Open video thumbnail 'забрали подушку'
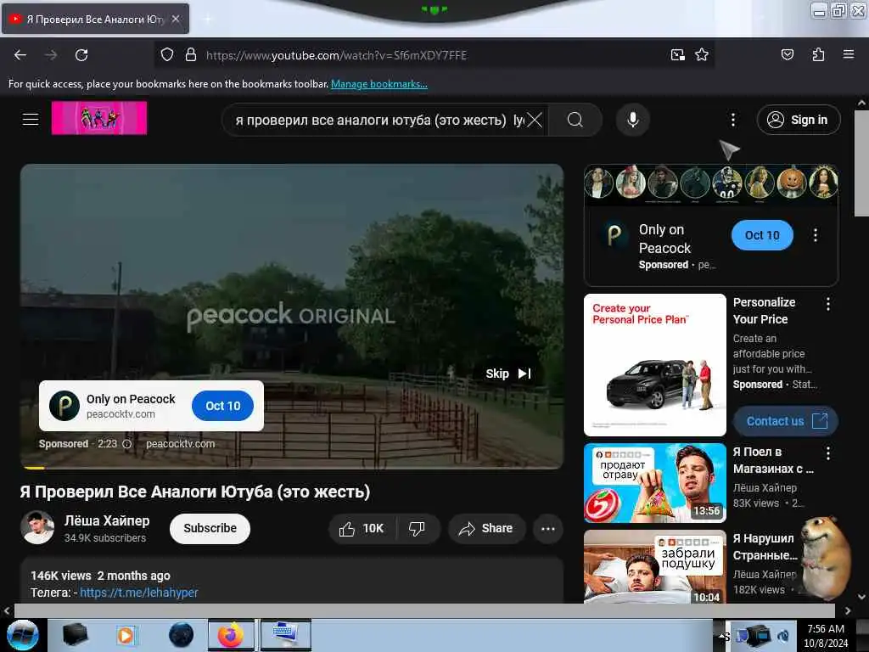The height and width of the screenshot is (652, 869). tap(654, 566)
